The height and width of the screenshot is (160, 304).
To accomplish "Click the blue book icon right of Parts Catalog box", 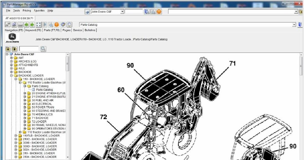I will 300,25.
